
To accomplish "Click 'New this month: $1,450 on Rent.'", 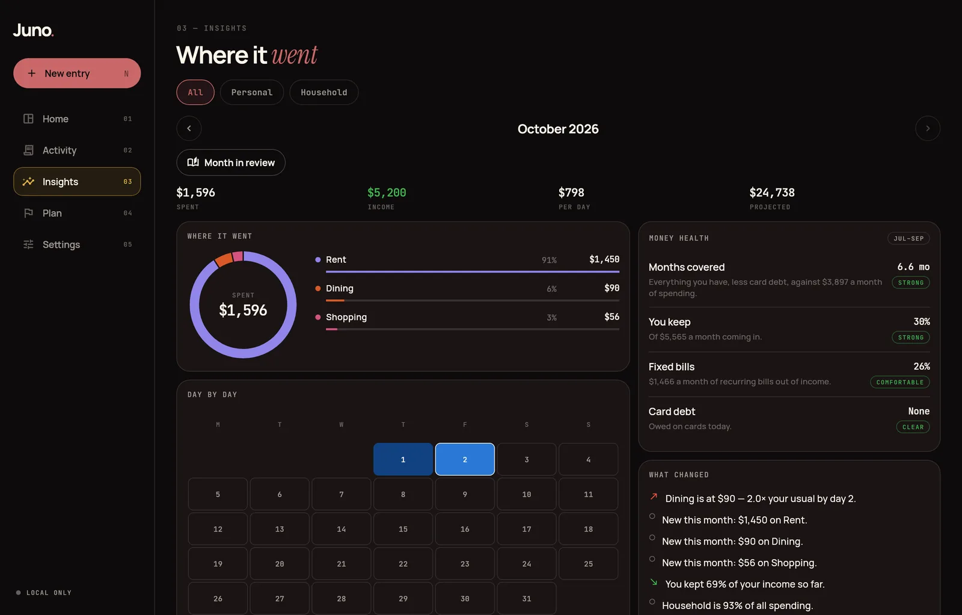I will click(x=734, y=520).
